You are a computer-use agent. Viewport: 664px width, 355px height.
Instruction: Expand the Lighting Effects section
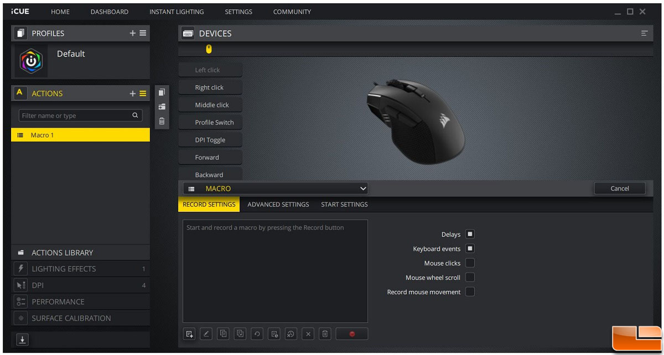point(80,269)
